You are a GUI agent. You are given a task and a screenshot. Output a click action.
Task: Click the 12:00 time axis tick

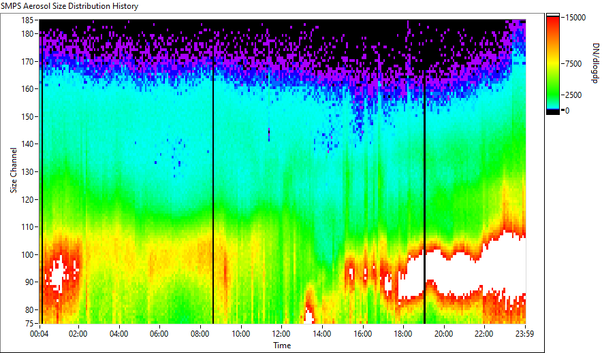(x=281, y=334)
